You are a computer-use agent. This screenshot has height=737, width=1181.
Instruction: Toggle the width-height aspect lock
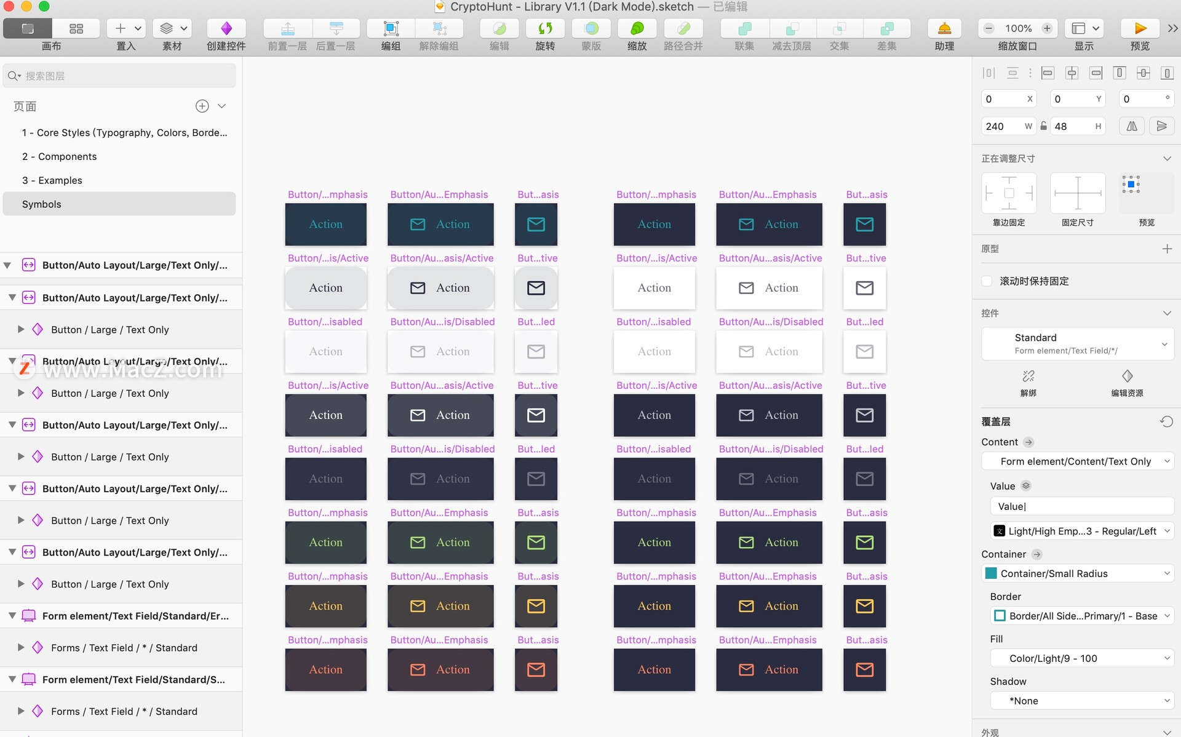pos(1044,126)
